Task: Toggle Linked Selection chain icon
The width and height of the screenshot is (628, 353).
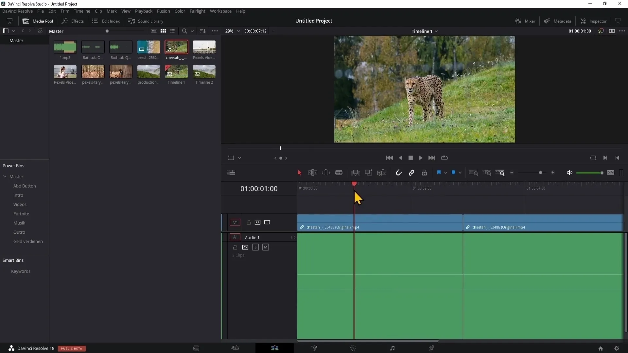Action: tap(411, 173)
